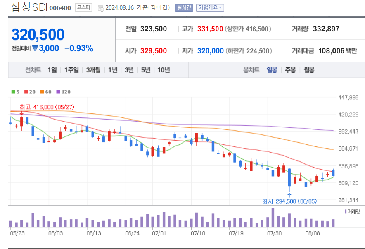Select the 10년 line chart tab

coord(164,70)
